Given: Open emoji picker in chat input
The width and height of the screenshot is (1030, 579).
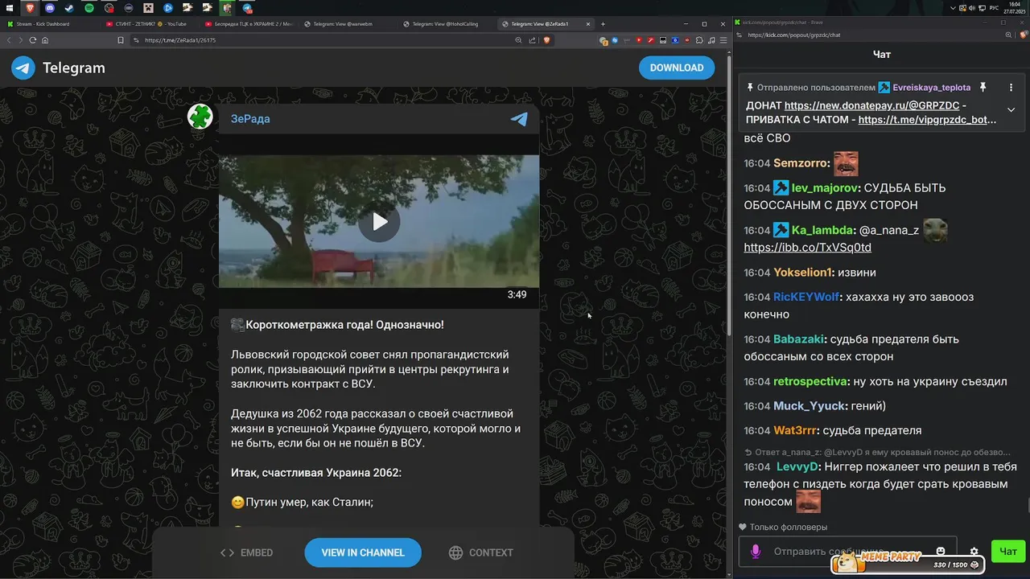Looking at the screenshot, I should tap(941, 552).
